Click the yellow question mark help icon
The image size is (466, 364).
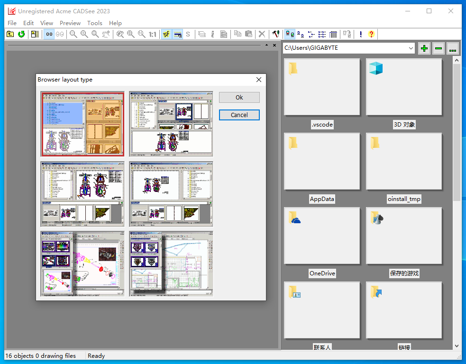371,34
